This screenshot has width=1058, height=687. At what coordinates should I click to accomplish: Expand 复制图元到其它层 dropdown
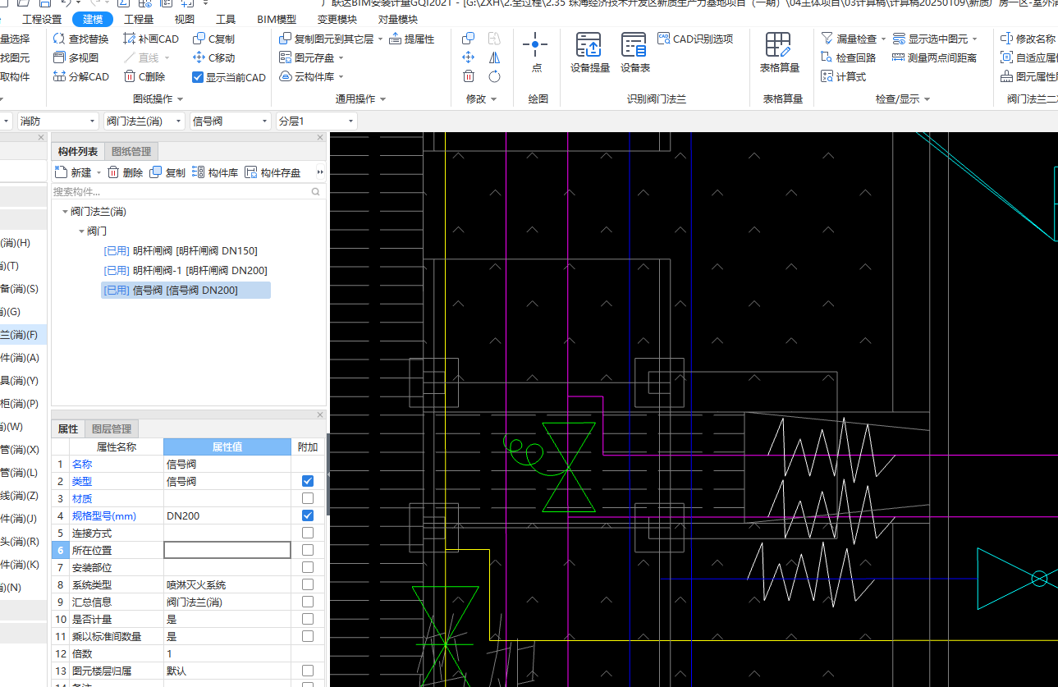coord(381,39)
